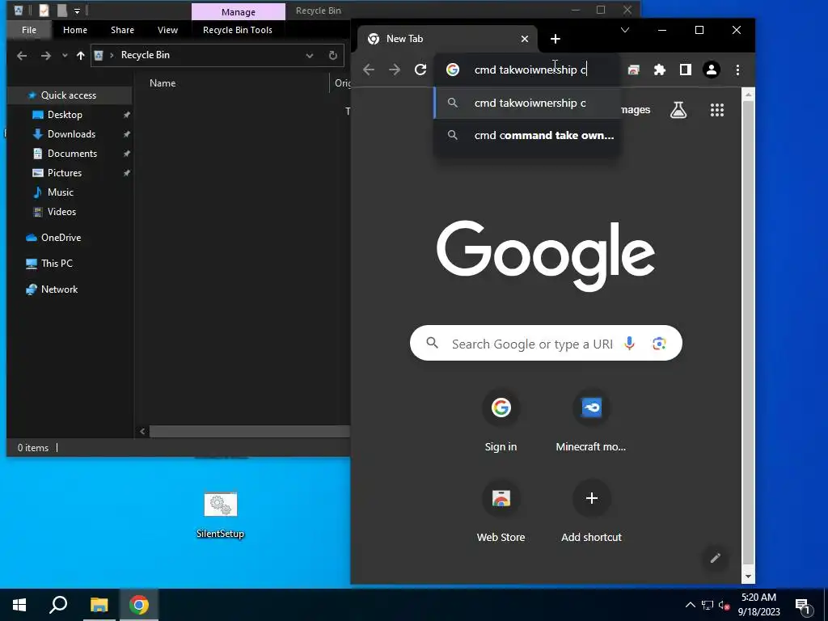Image resolution: width=828 pixels, height=621 pixels.
Task: Open Chrome tab search chevron
Action: tap(625, 30)
